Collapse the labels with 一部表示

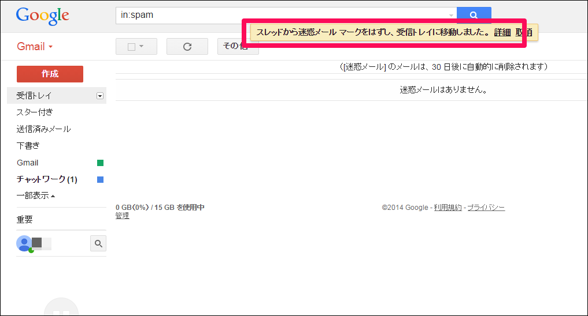click(36, 196)
